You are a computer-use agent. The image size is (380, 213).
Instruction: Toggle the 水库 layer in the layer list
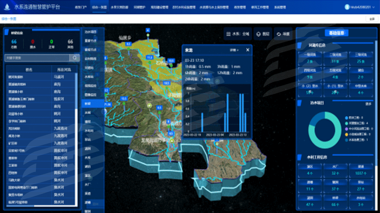[x=88, y=157]
